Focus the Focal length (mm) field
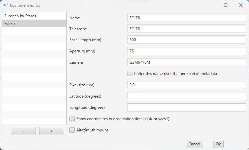 (x=186, y=40)
